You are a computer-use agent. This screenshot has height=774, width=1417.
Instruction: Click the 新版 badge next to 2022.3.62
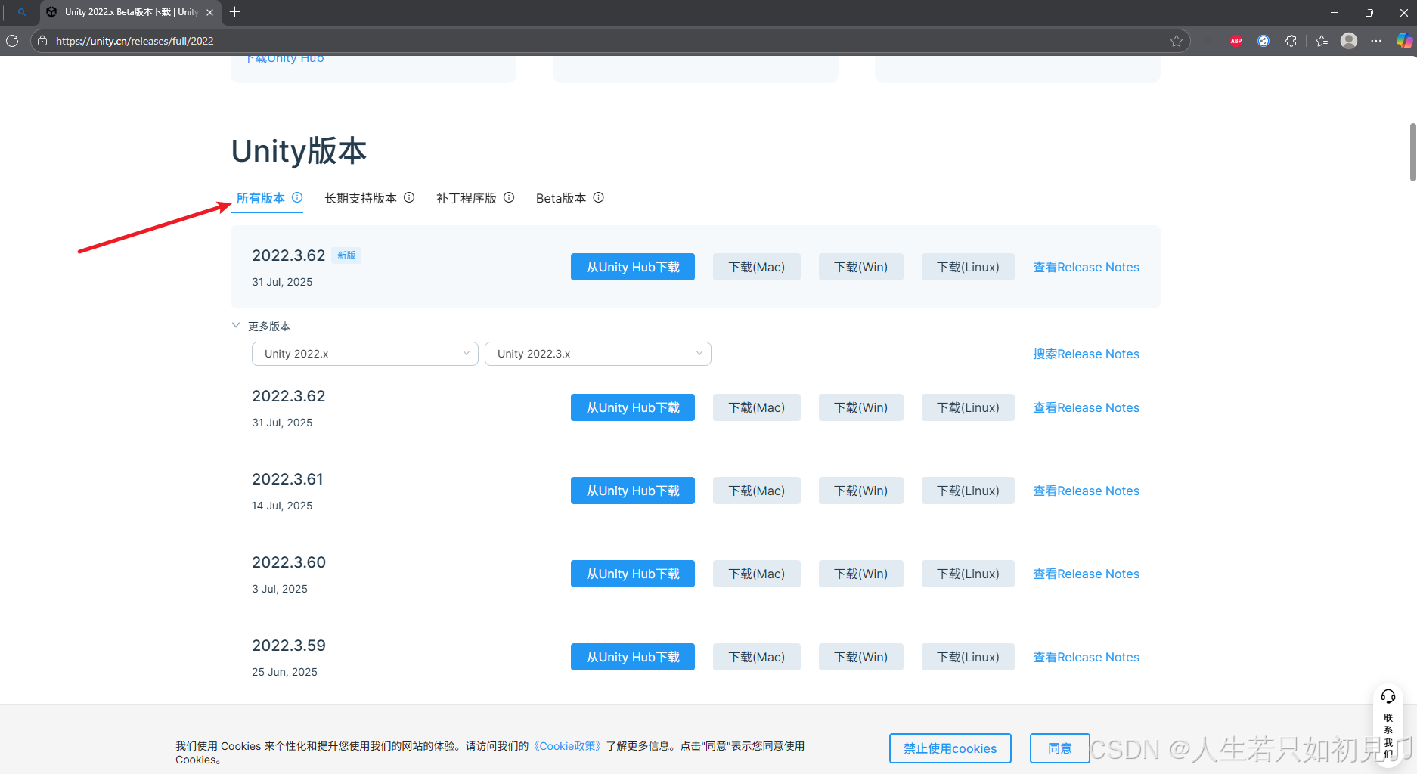click(346, 255)
